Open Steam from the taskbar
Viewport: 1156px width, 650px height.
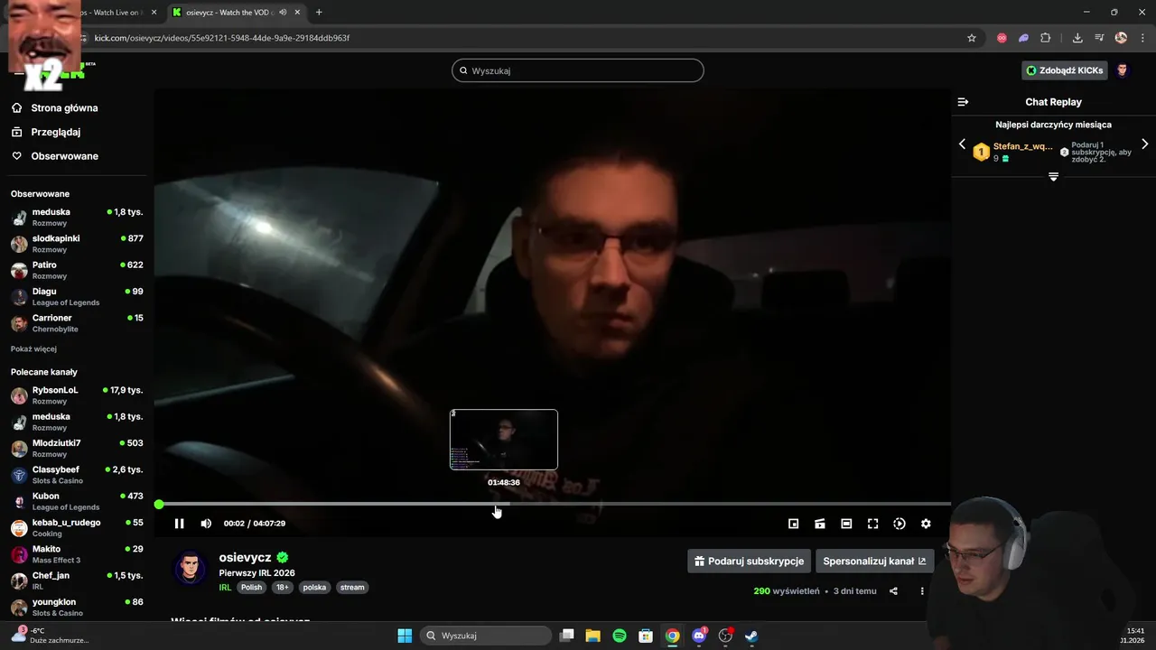point(751,636)
